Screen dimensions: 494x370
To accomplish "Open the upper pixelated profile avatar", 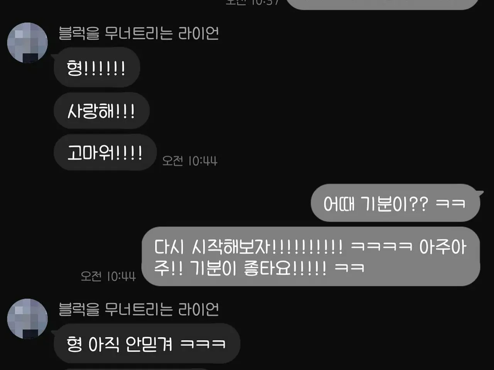I will 27,43.
